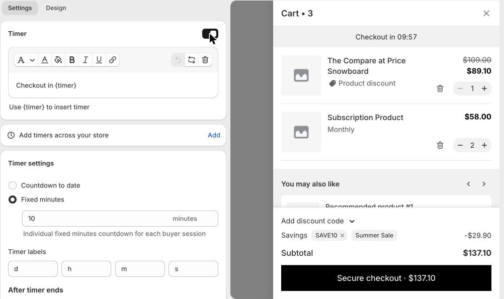Expand Add discount code section
504x299 pixels.
(318, 221)
